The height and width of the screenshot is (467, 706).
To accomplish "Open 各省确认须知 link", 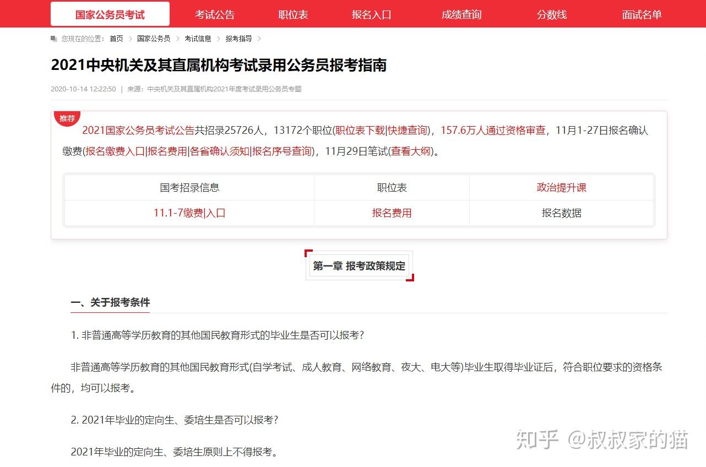I will click(x=220, y=151).
